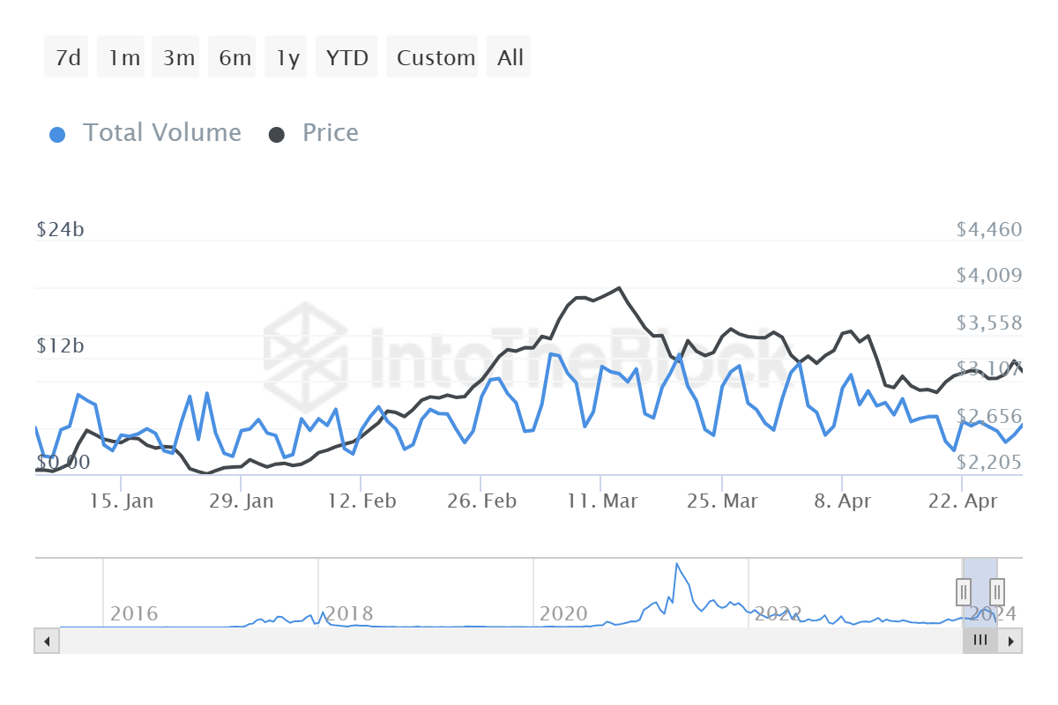The image size is (1058, 705).
Task: Choose the 6m range button
Action: tap(235, 58)
